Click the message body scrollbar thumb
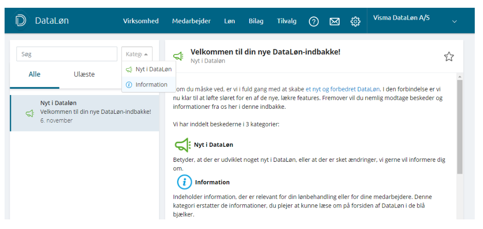 [x=460, y=127]
